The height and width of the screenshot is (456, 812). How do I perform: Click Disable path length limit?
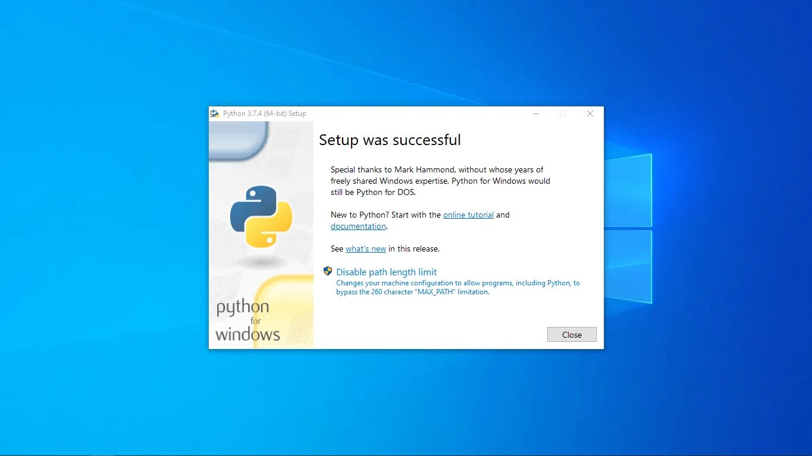click(387, 272)
